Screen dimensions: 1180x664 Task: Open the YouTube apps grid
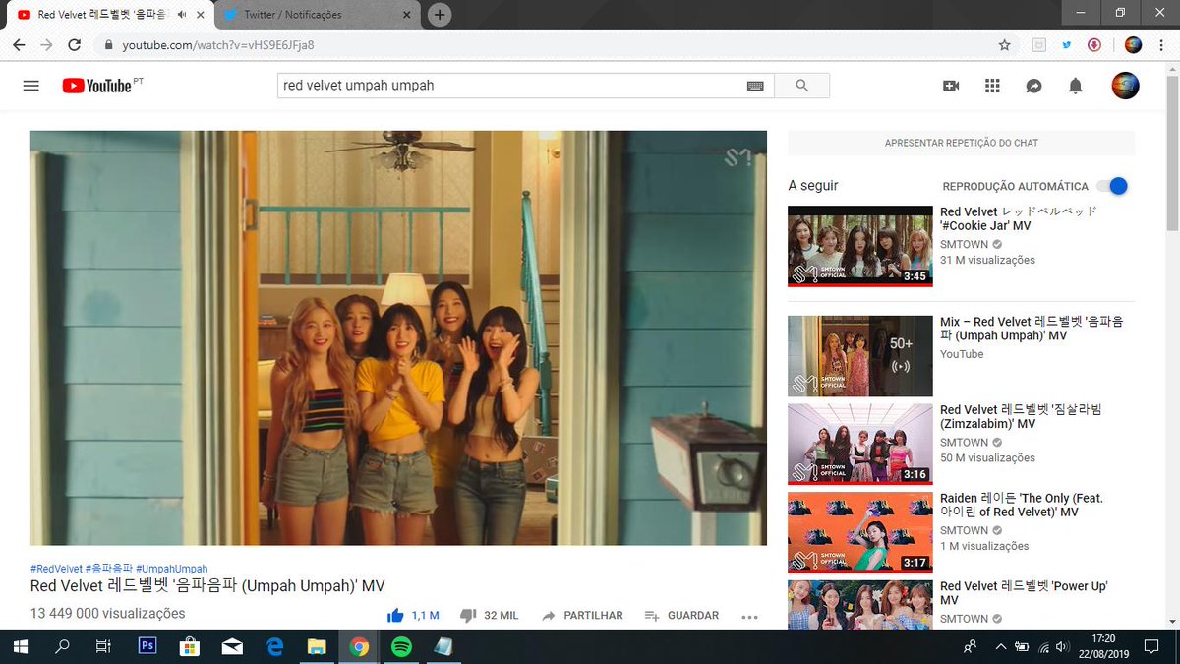[x=992, y=86]
